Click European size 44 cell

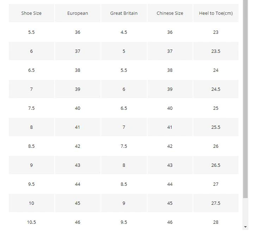(x=78, y=184)
